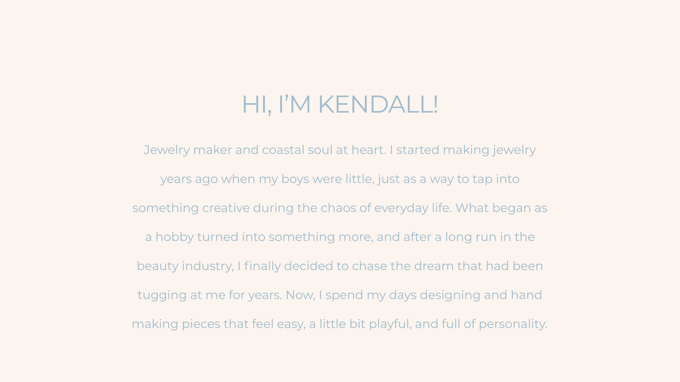Click the phrase "designing and hand"
The image size is (680, 382).
coord(481,295)
